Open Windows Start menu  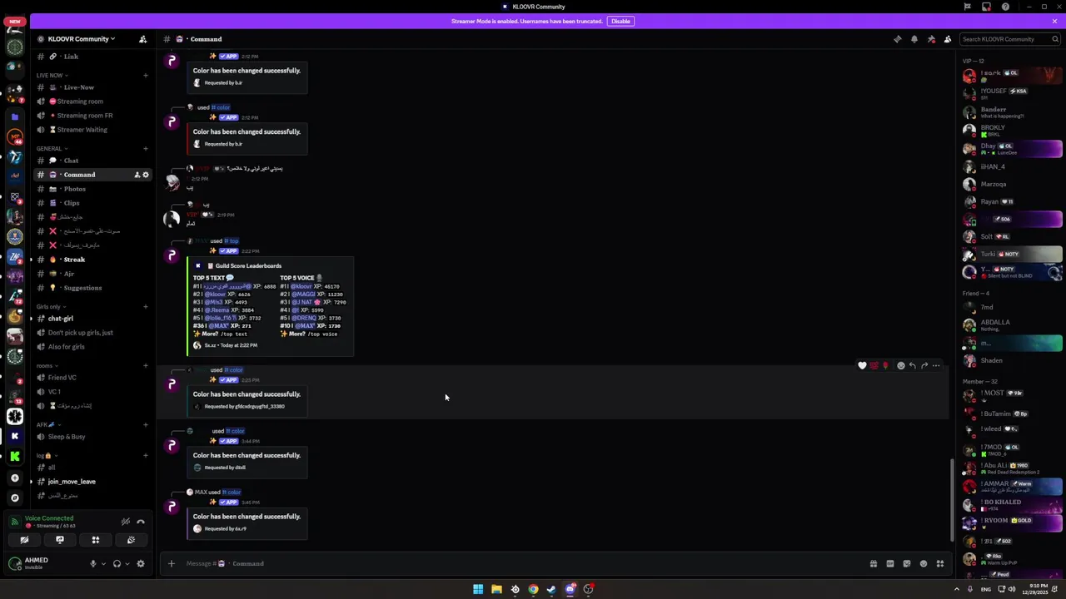pyautogui.click(x=478, y=589)
